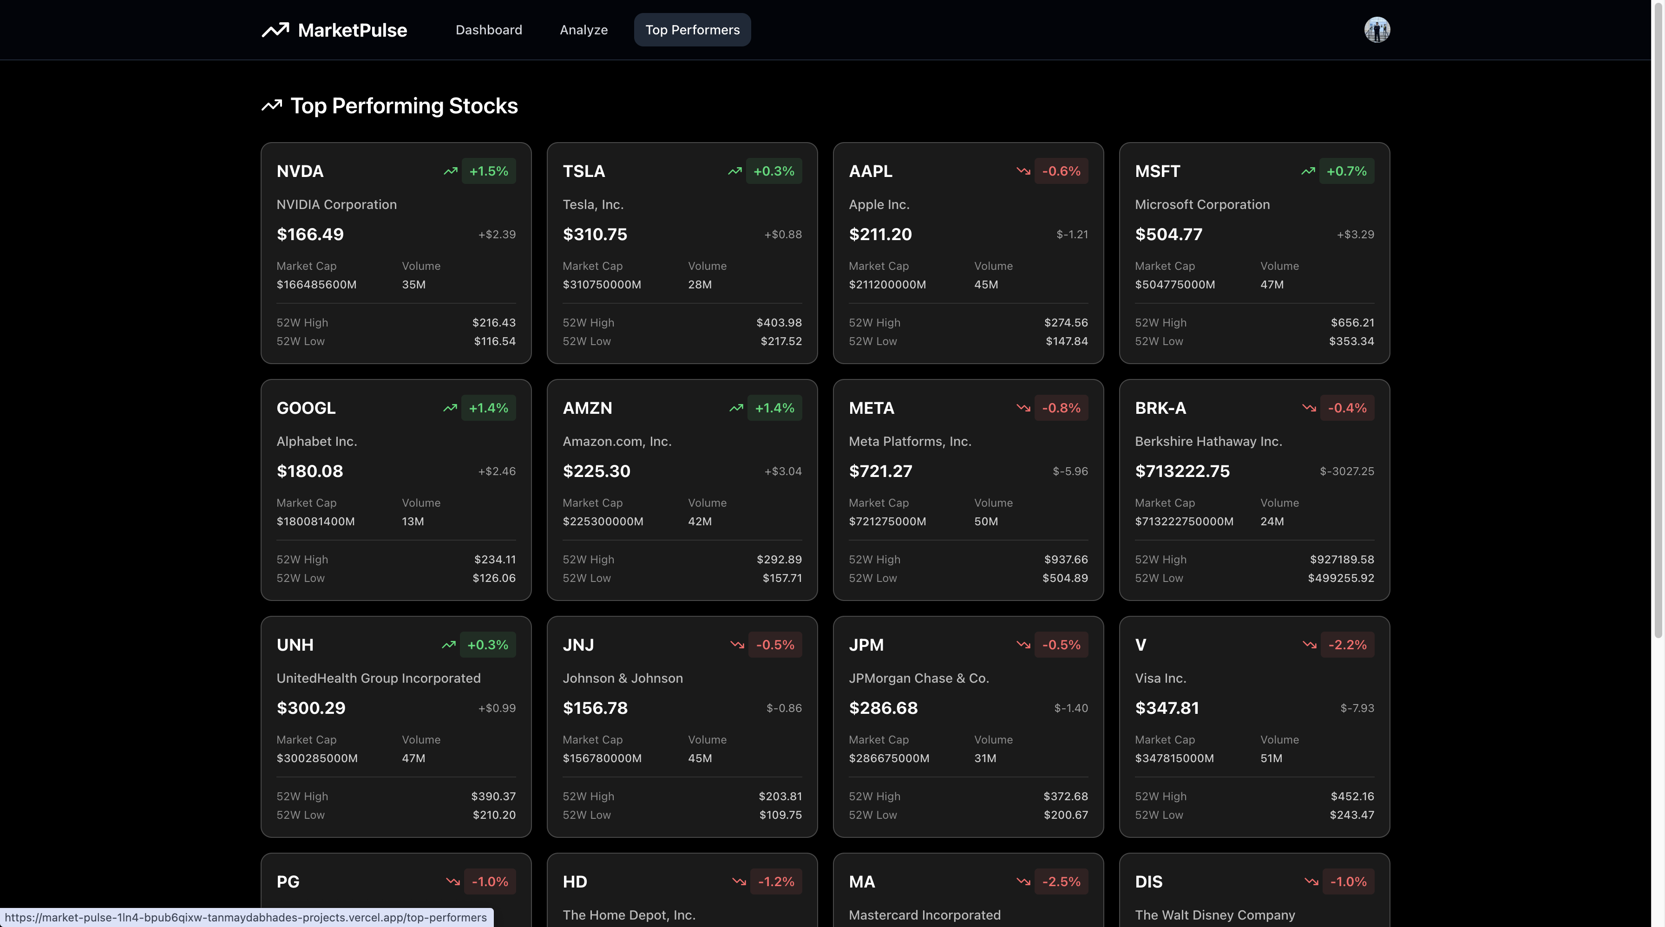Click Berkshire Hathaway price $713222.75

(1182, 471)
